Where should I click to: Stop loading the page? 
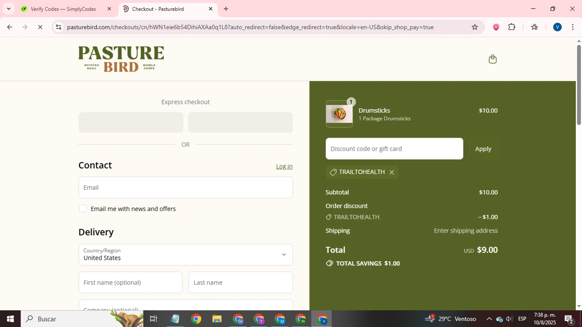(x=40, y=27)
